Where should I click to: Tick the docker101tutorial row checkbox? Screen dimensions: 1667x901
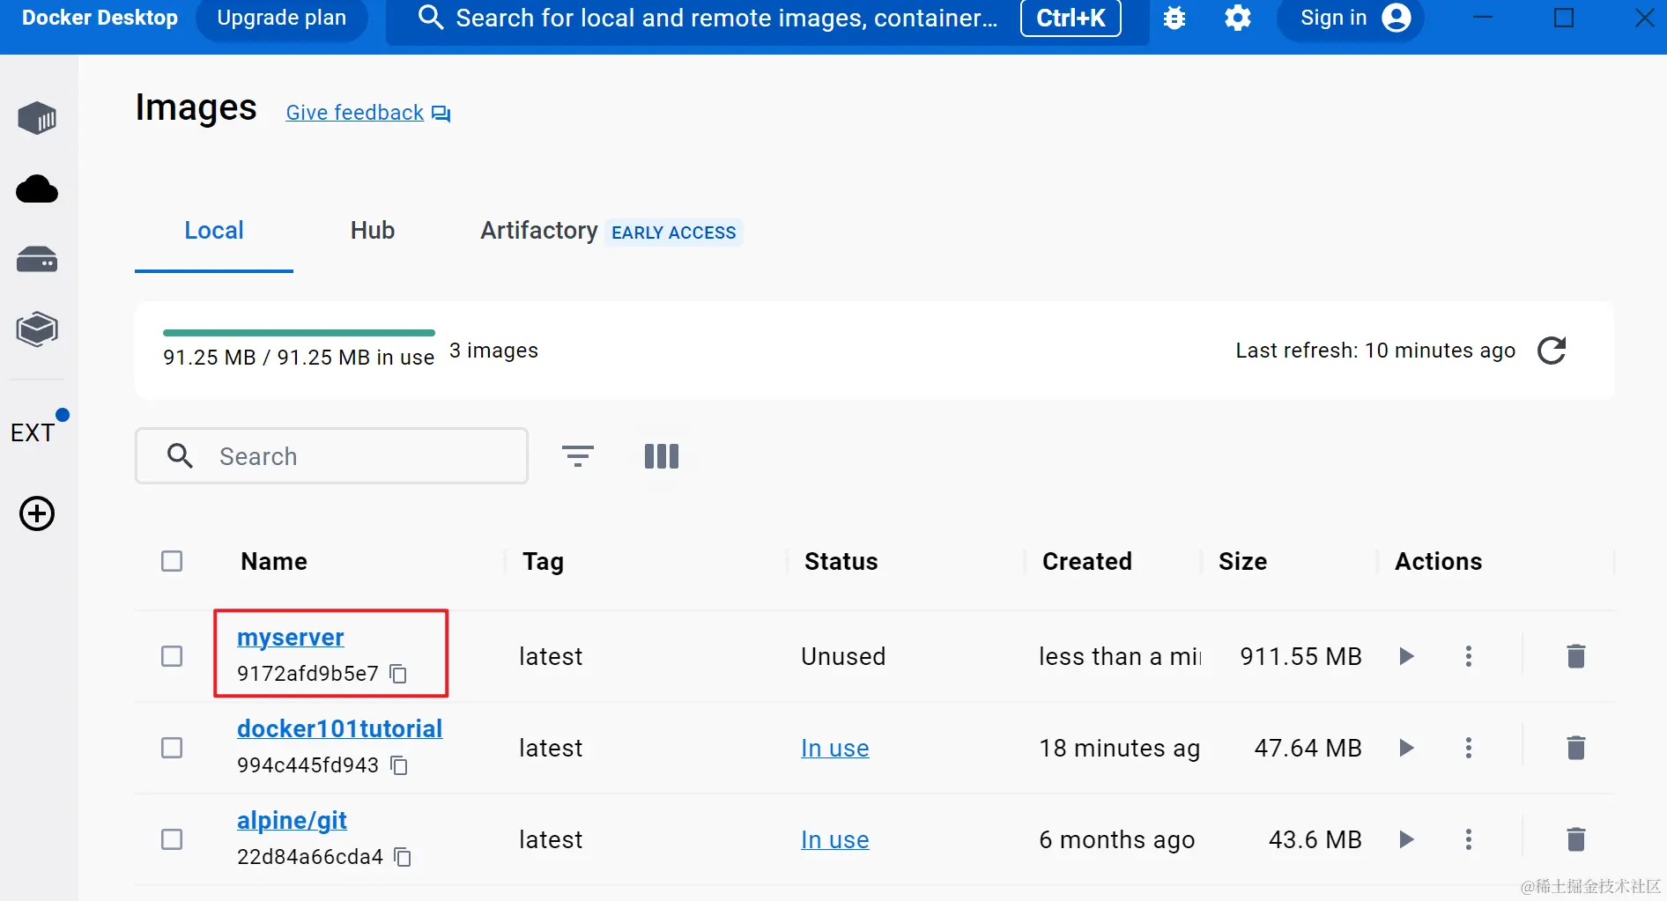(172, 748)
